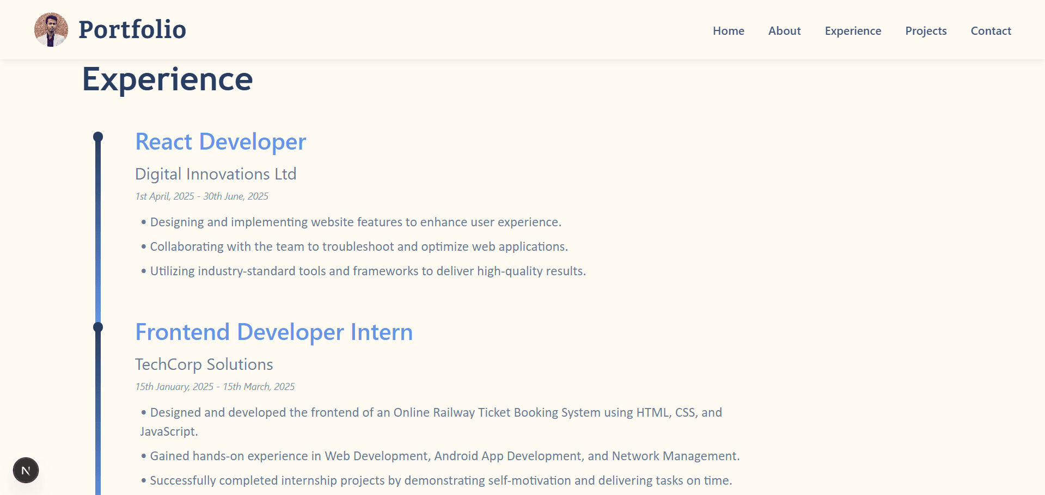Click the profile avatar photo in header
Screen dimensions: 1045x495
(51, 29)
